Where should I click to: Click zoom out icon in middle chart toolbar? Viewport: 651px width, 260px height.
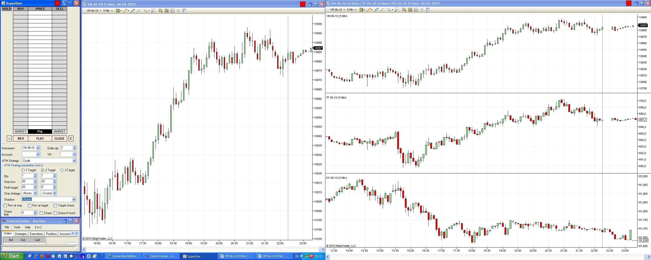click(139, 11)
